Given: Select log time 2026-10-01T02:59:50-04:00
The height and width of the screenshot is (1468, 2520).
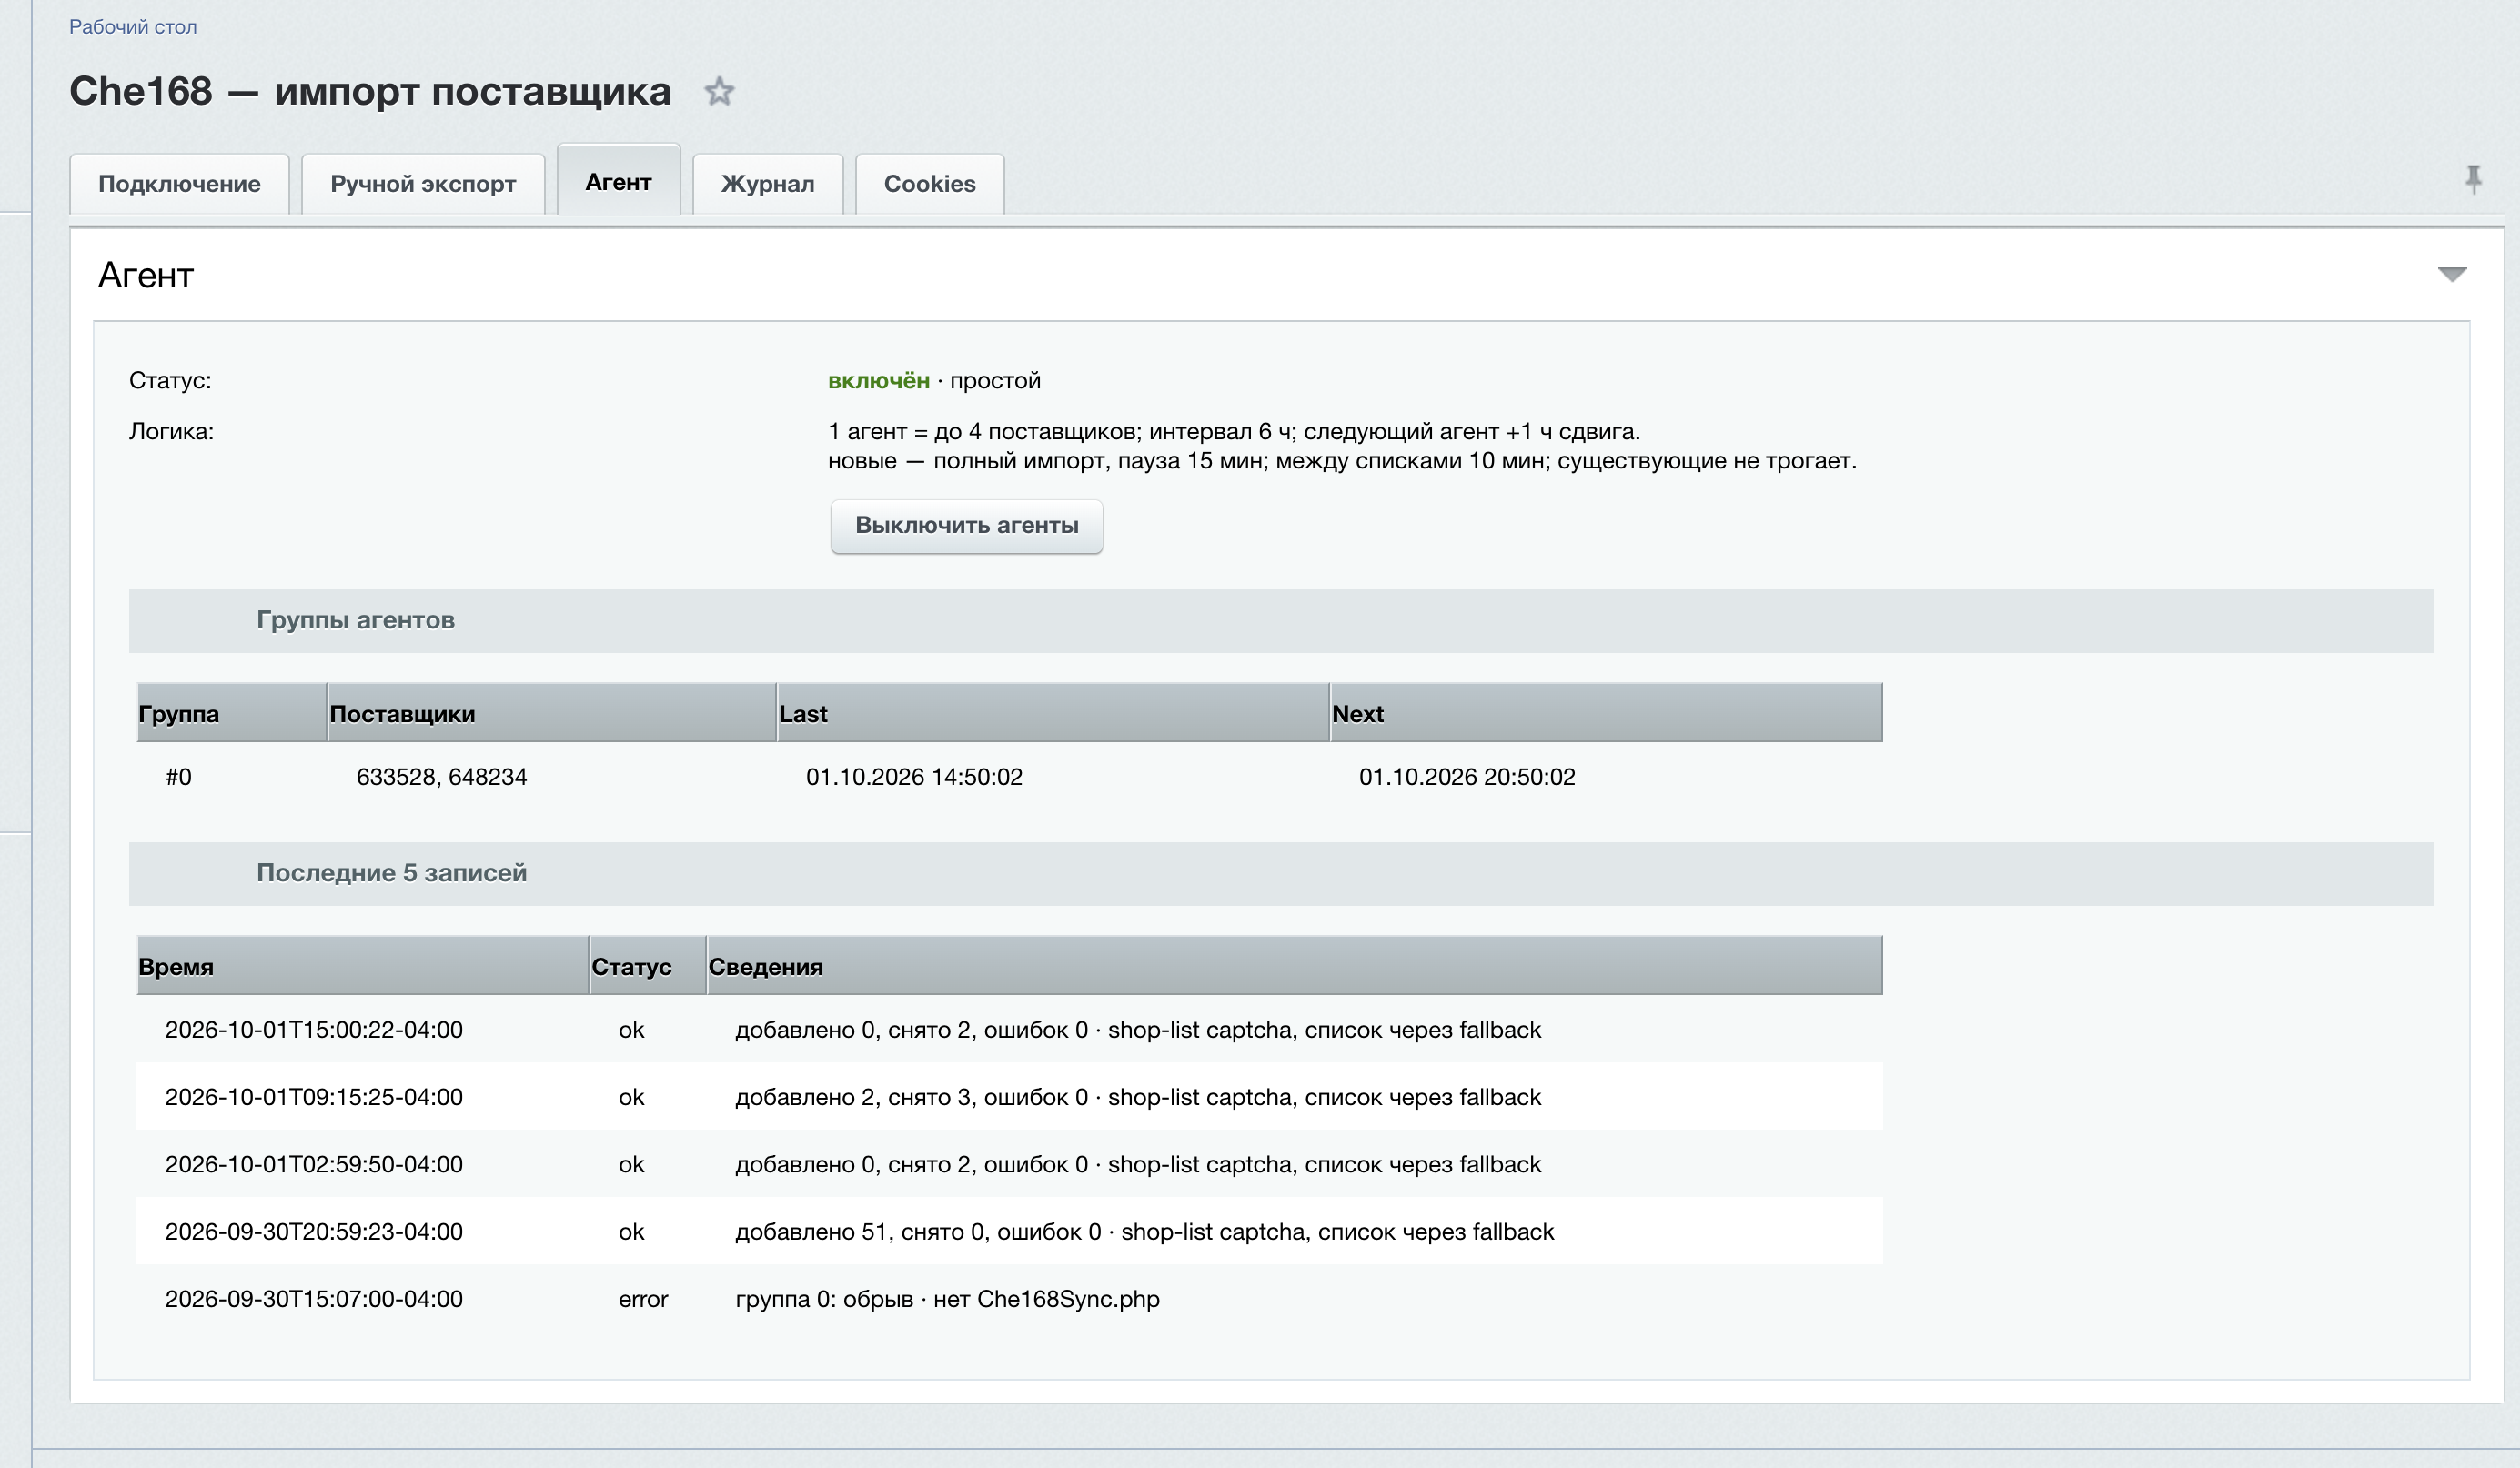Looking at the screenshot, I should [314, 1164].
